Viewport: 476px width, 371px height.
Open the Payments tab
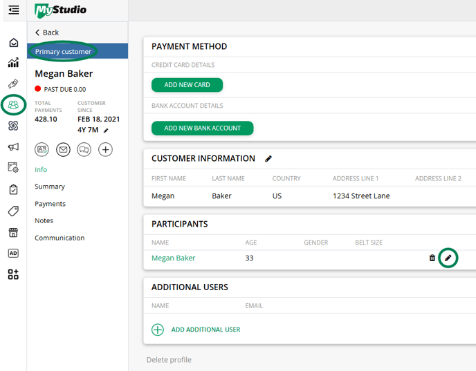[x=50, y=204]
